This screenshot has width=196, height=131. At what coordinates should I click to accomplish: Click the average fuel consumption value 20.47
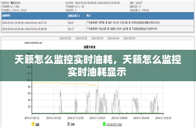(x=24, y=10)
